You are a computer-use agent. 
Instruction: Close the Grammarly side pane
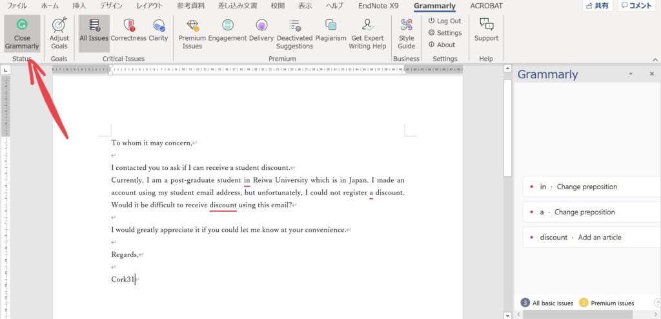652,74
